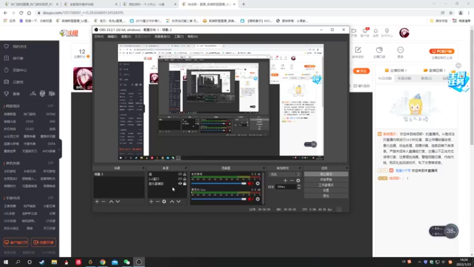The height and width of the screenshot is (267, 474).
Task: Open the 场景集合(S) menu in OBS
Action: (162, 37)
